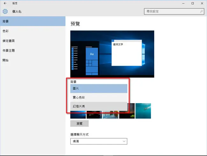Select the beach rocks wallpaper thumbnail

tap(111, 115)
